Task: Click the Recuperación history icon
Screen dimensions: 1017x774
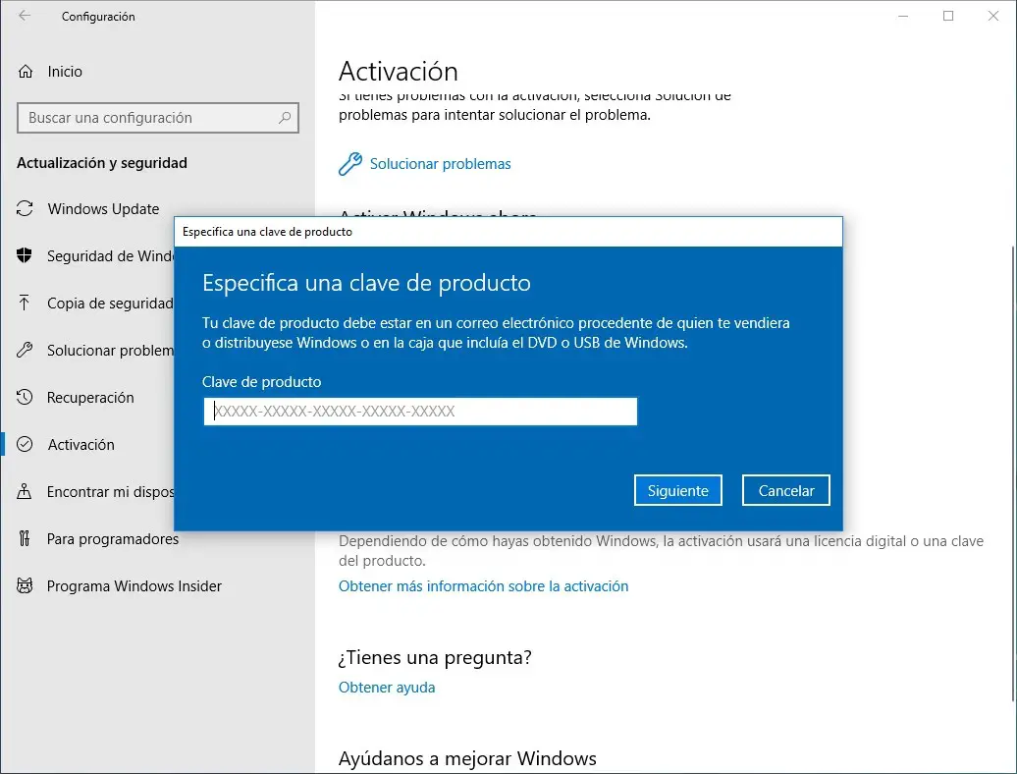Action: pyautogui.click(x=25, y=397)
